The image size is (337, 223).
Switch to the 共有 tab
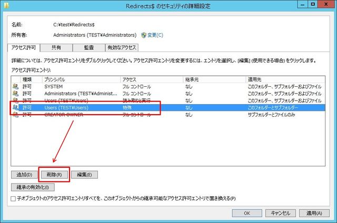56,48
